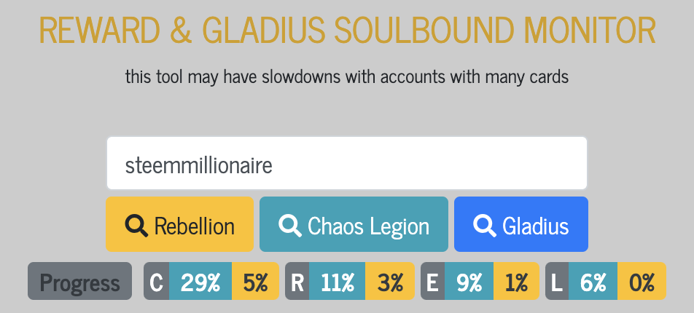Screen dimensions: 694x313
Task: Click the magnifier icon on Chaos Legion button
Action: 290,226
